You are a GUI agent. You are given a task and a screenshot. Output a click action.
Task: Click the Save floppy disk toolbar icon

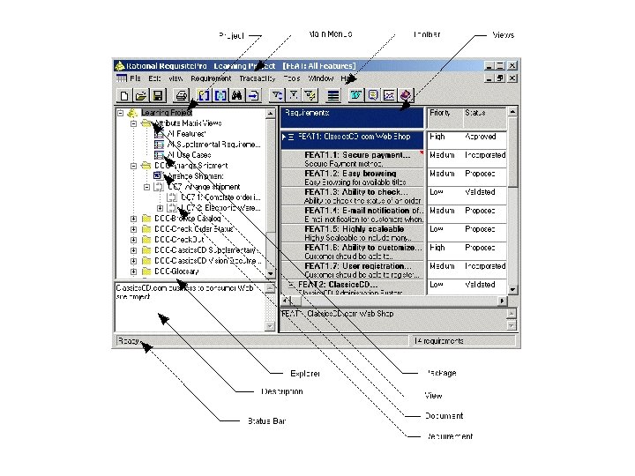[x=158, y=95]
